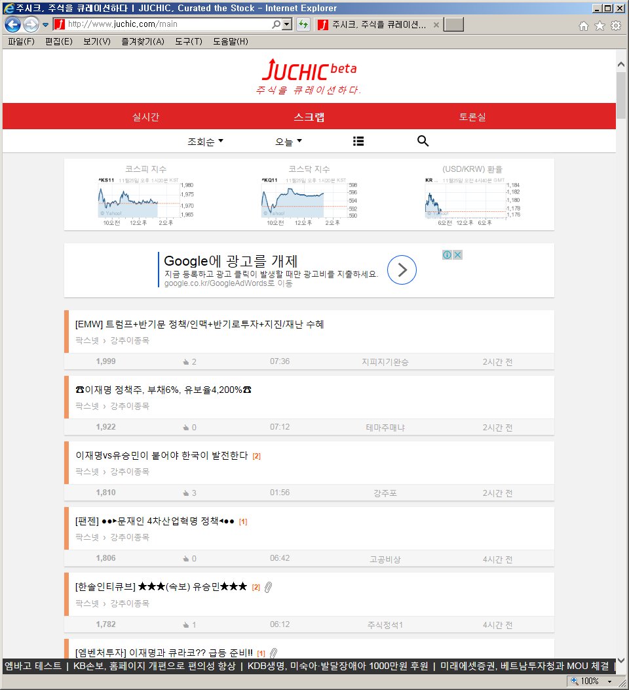Screen dimensions: 629x690
Task: Click the vertical scrollbar thumb
Action: (621, 95)
